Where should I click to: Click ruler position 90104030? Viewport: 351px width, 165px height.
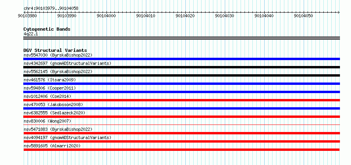point(224,16)
